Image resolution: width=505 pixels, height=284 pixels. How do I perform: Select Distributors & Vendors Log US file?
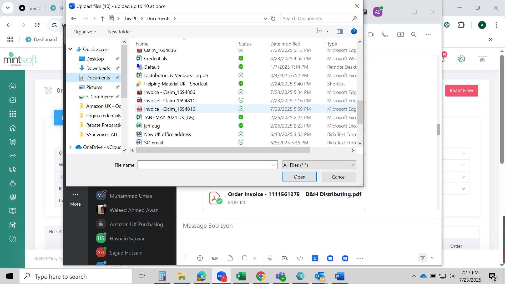click(x=176, y=75)
